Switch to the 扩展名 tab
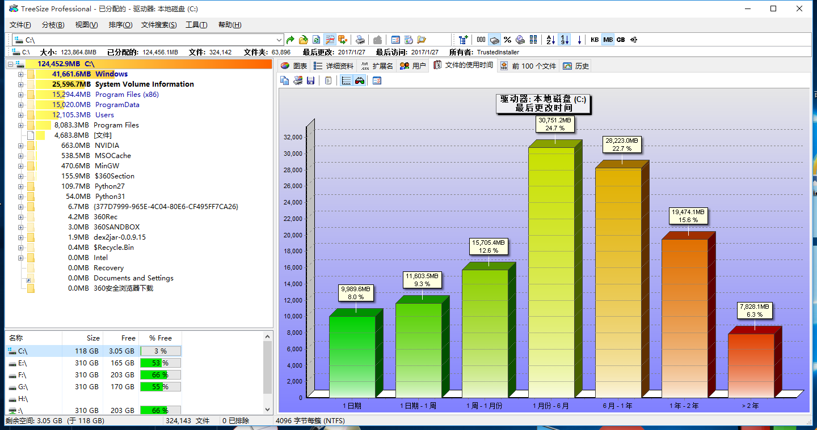 click(x=377, y=66)
